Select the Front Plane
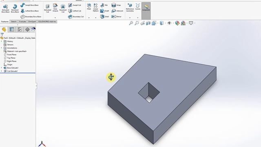 [10, 55]
